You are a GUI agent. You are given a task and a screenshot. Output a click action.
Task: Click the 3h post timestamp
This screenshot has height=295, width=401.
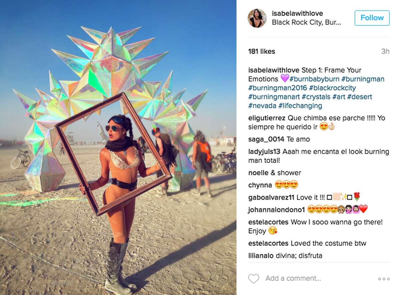385,51
